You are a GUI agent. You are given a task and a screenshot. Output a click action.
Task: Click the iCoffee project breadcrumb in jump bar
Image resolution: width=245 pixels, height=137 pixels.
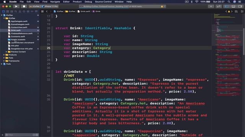(x=59, y=11)
